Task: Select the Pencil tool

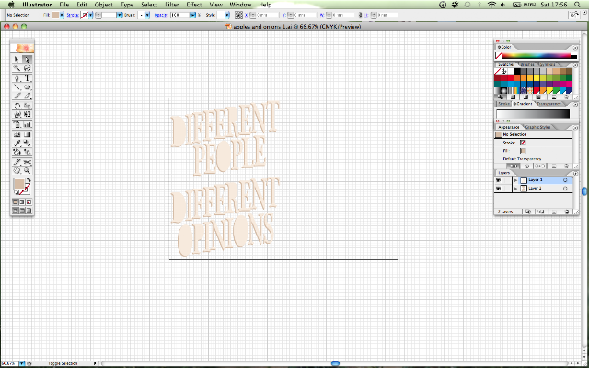Action: click(27, 96)
